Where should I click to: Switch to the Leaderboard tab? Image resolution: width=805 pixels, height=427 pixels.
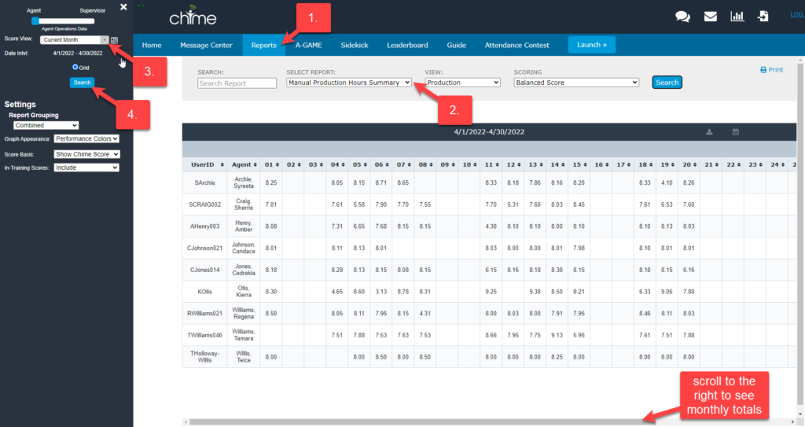pos(406,45)
